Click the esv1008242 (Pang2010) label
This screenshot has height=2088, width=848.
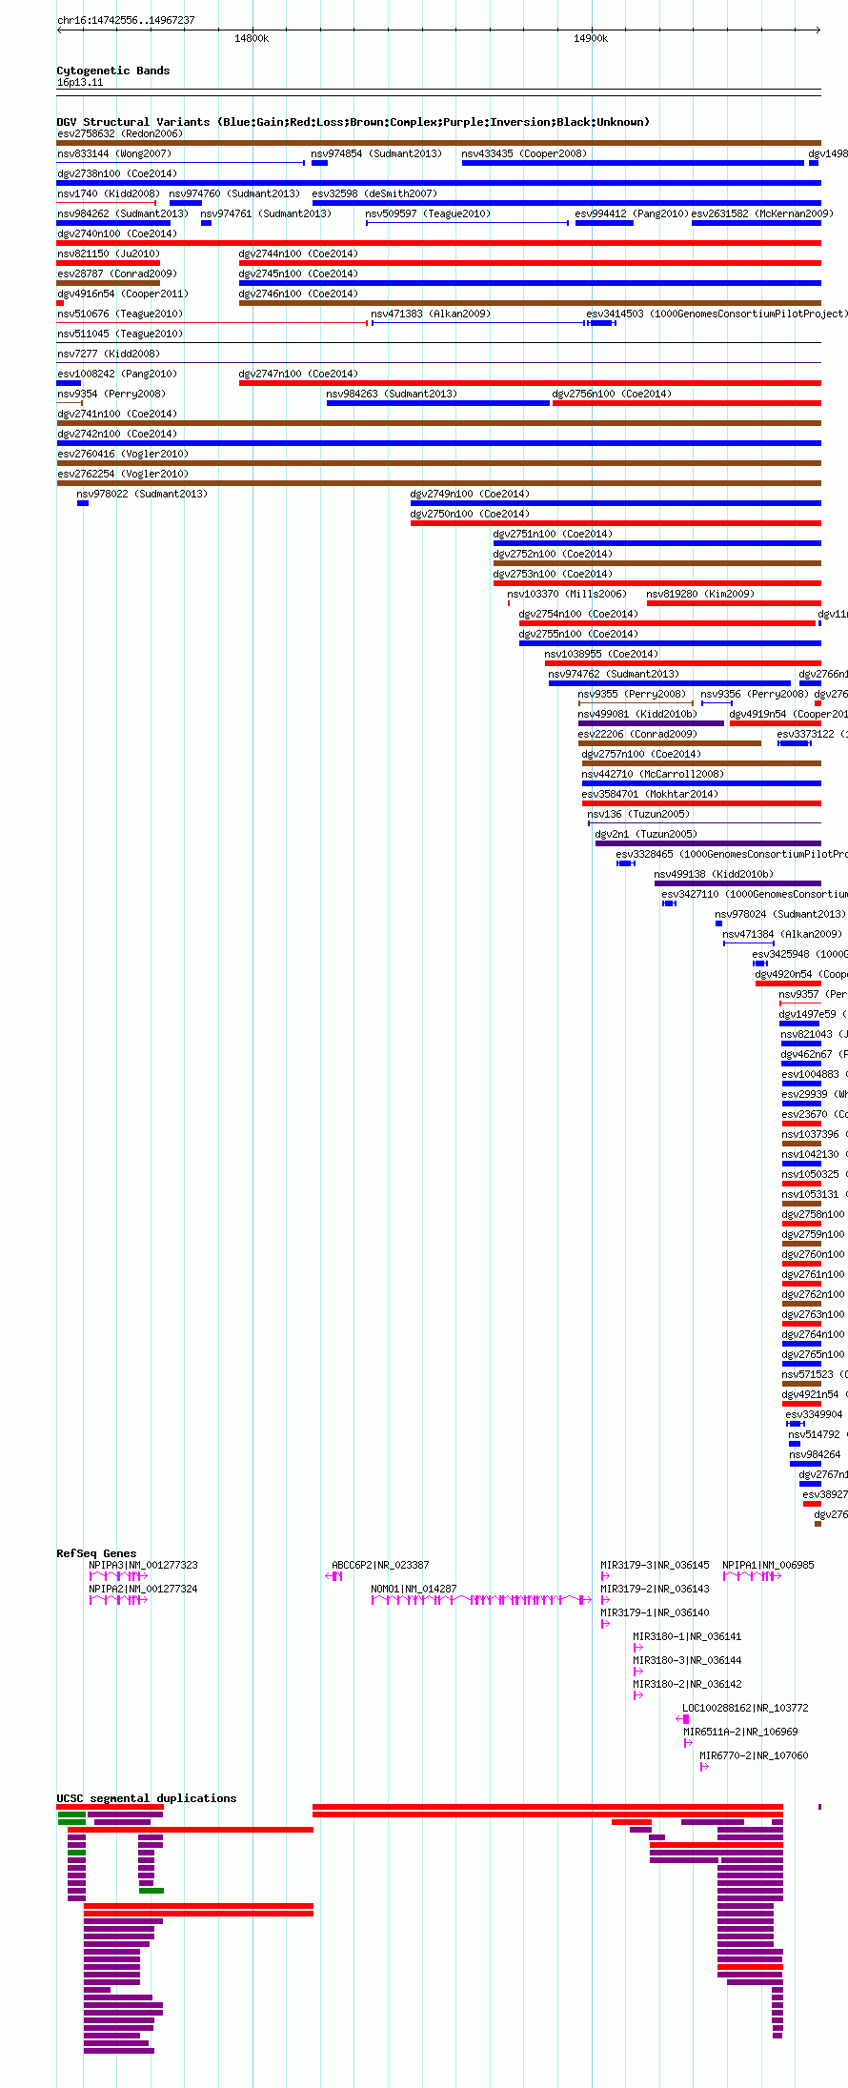tap(117, 374)
